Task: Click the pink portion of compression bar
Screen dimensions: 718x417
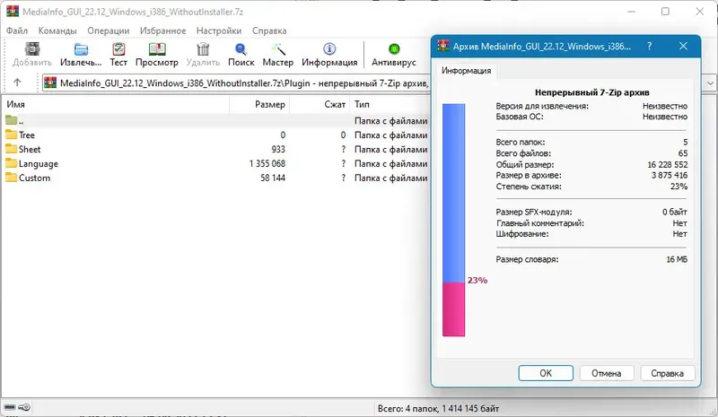Action: pyautogui.click(x=453, y=309)
